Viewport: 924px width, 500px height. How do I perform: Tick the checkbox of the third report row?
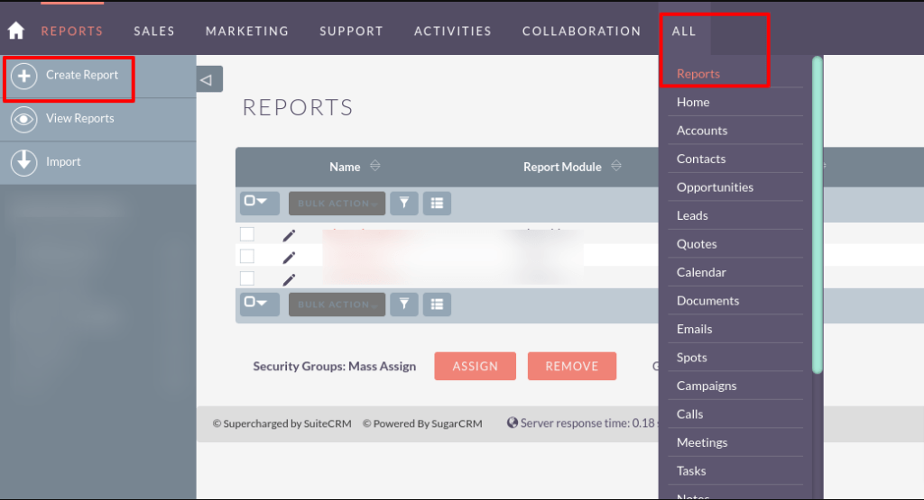pos(247,277)
